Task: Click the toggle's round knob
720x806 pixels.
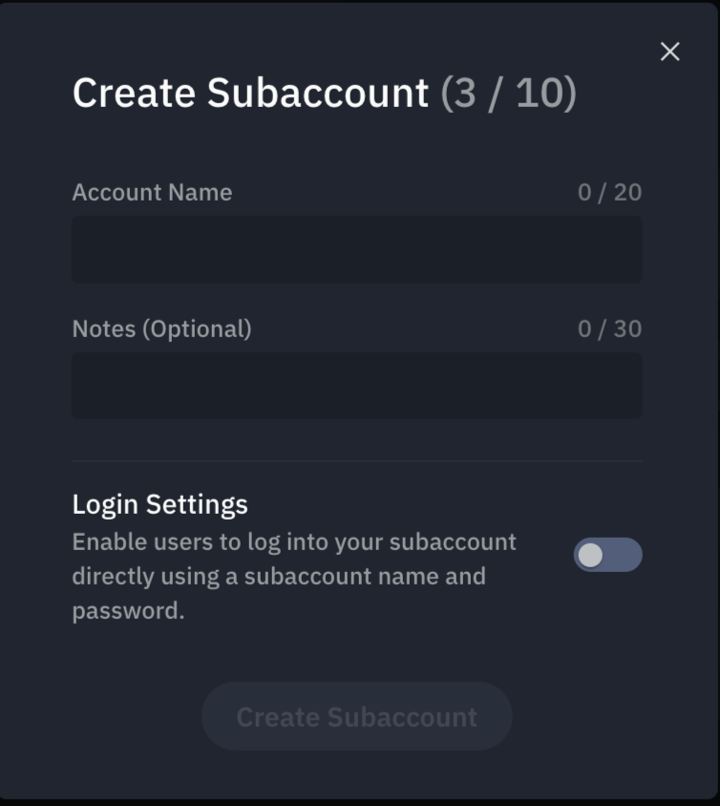Action: coord(590,555)
